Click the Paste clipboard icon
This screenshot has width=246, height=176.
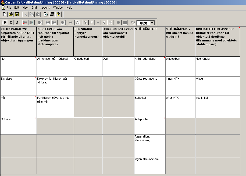[38, 14]
